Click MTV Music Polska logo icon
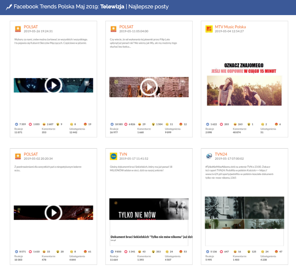Viewport: 296px width, 269px height. point(209,29)
